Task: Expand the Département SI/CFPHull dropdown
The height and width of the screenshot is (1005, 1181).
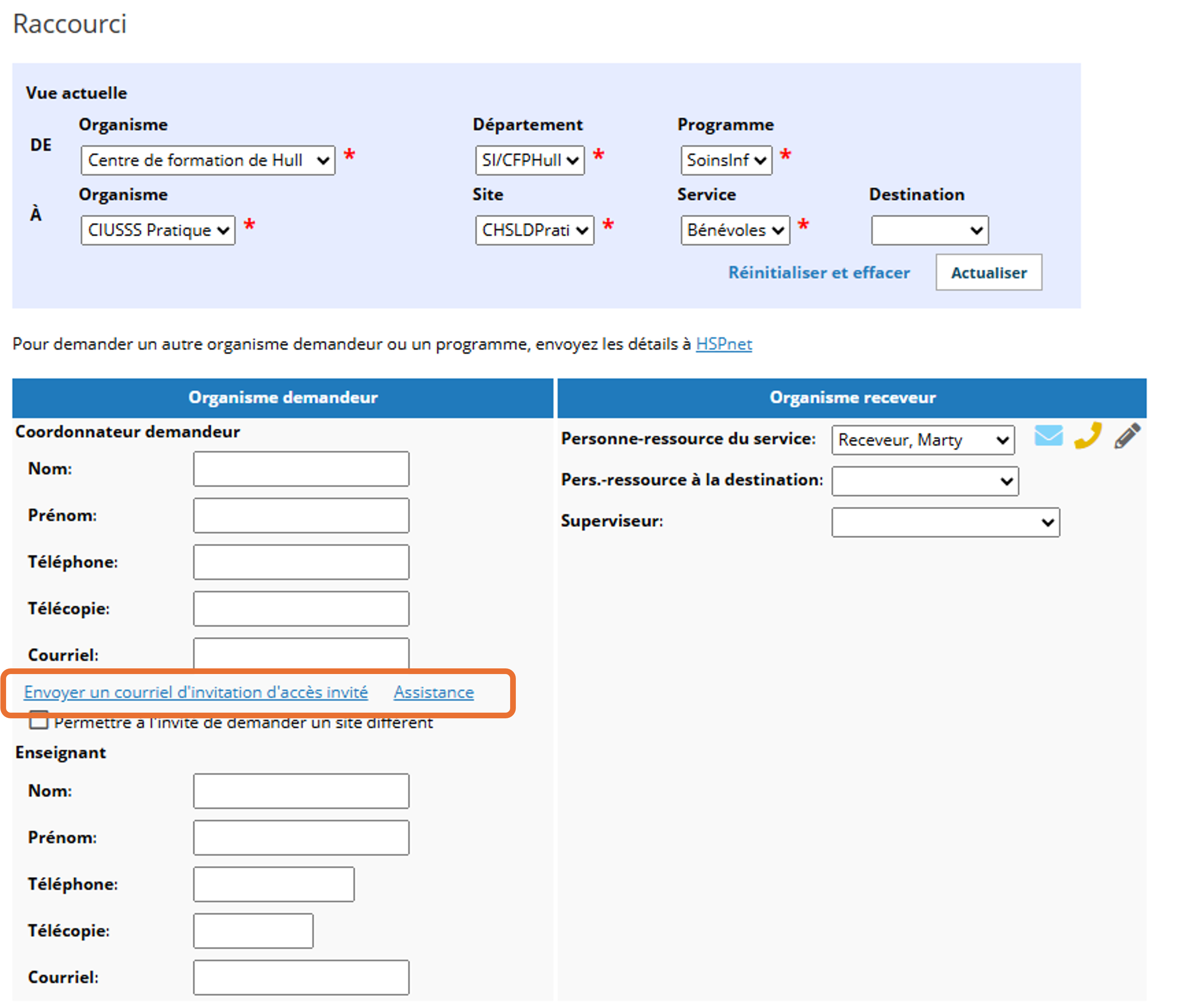Action: tap(530, 160)
